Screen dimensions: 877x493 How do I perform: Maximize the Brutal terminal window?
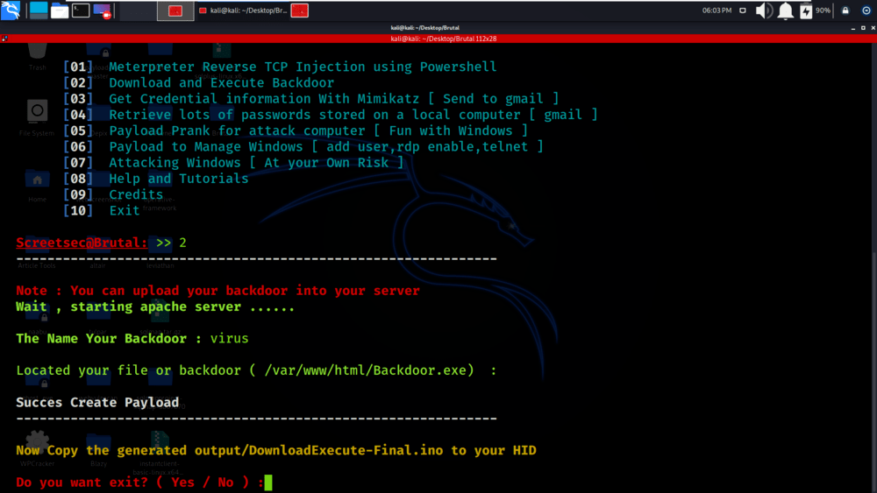(x=863, y=27)
